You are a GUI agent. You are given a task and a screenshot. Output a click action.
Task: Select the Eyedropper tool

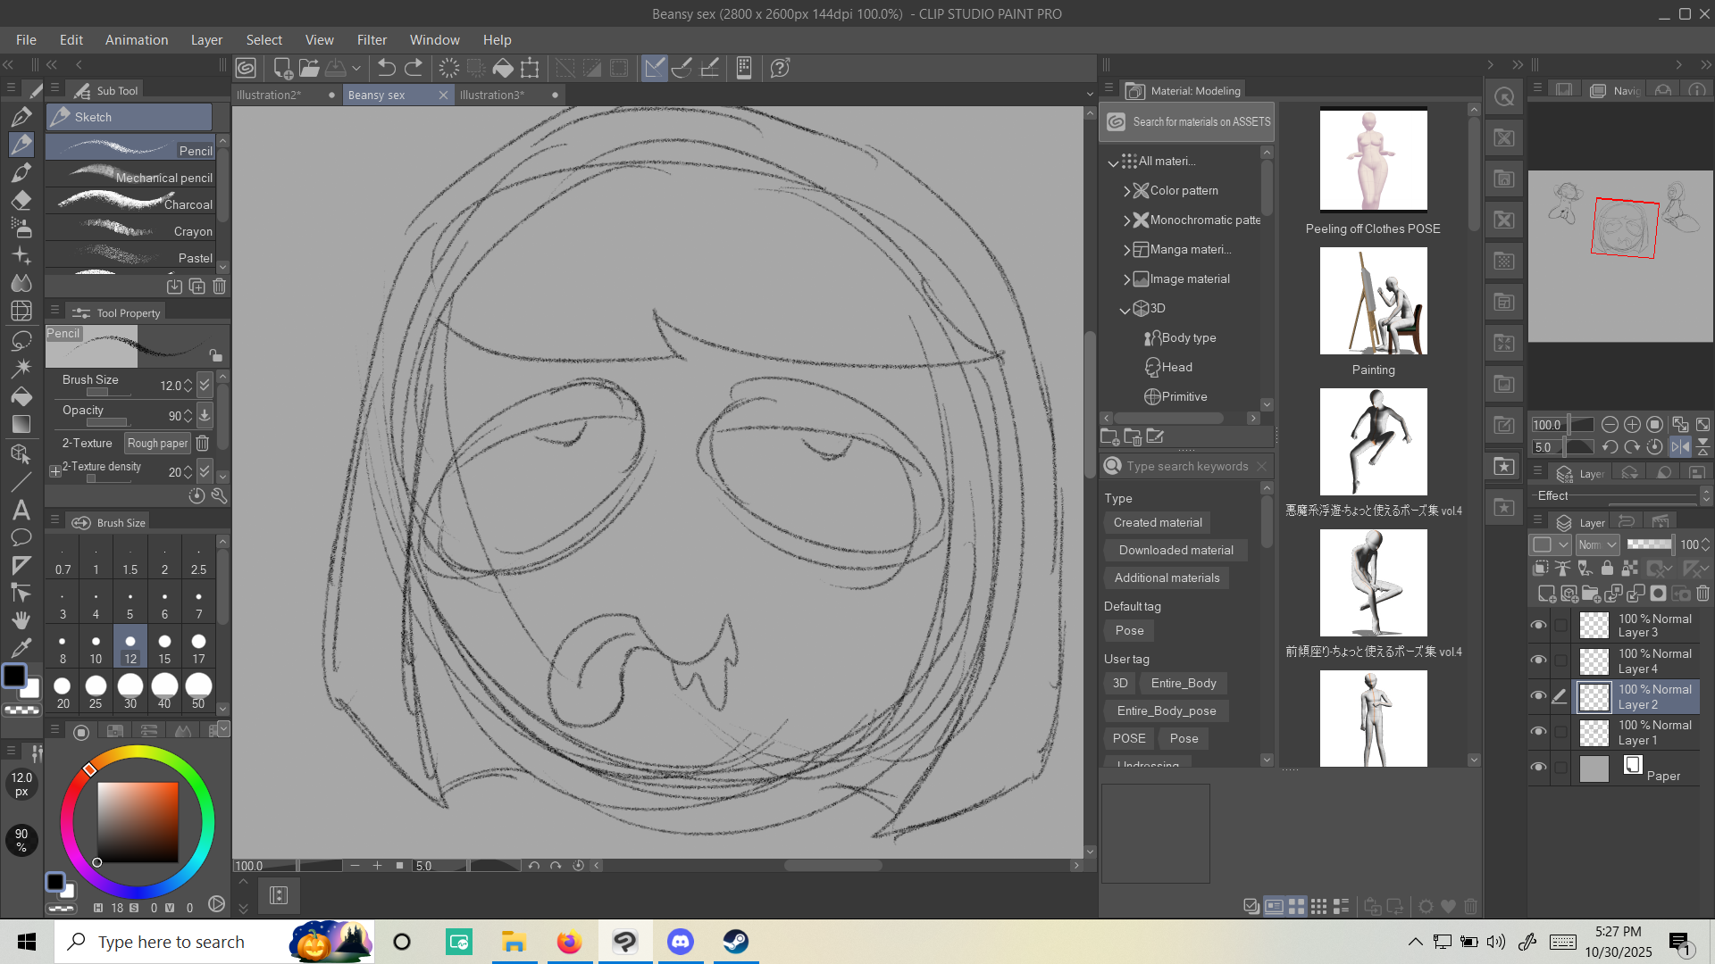[21, 647]
